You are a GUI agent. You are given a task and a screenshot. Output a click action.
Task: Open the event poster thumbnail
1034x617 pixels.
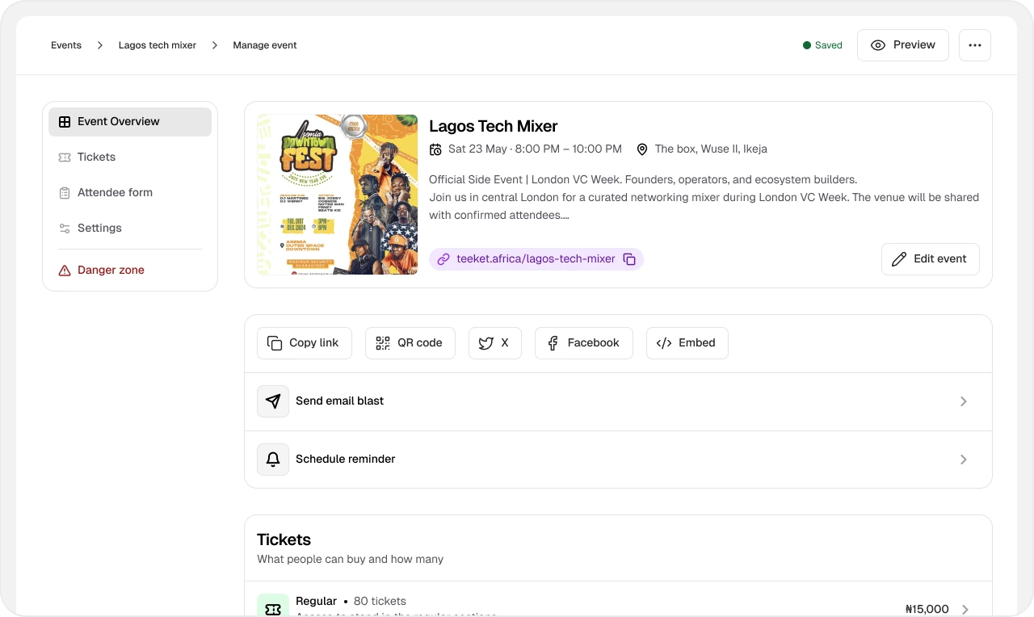(x=338, y=195)
